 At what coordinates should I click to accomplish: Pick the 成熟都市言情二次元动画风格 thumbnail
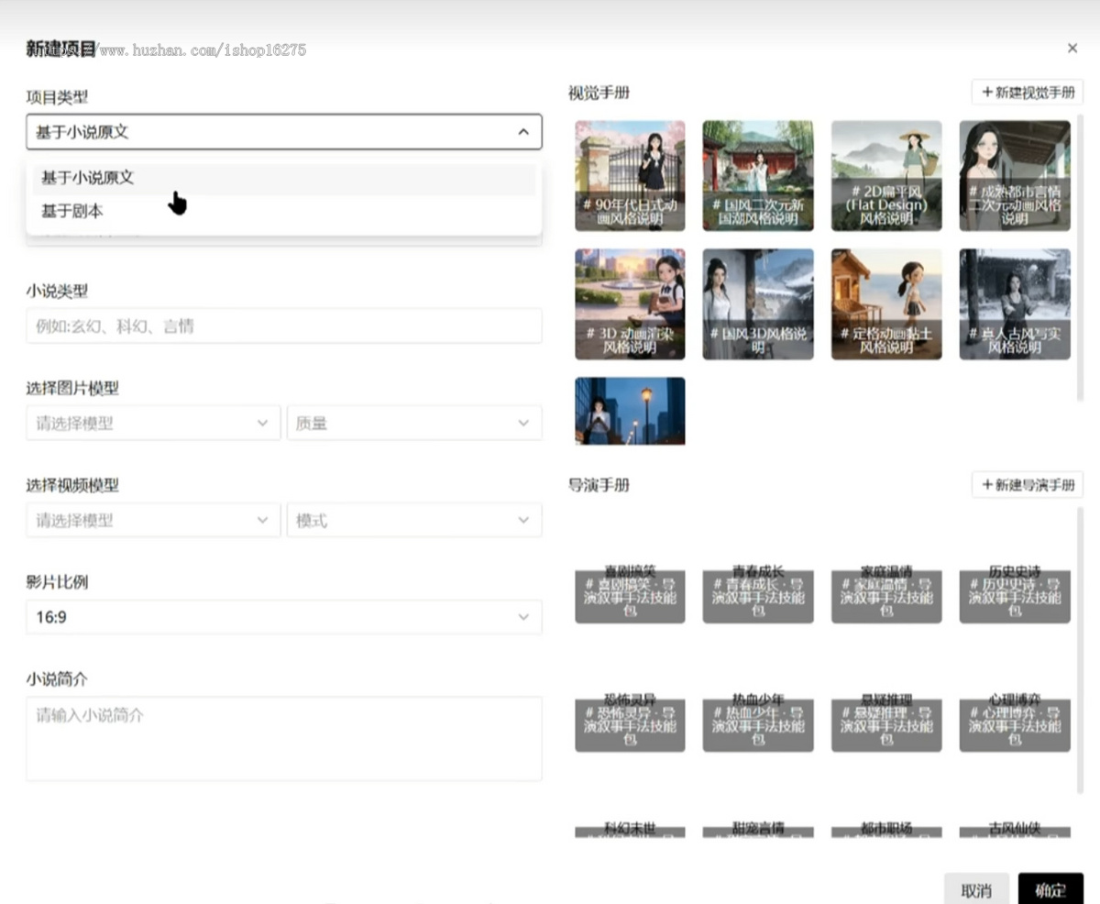click(x=1015, y=176)
